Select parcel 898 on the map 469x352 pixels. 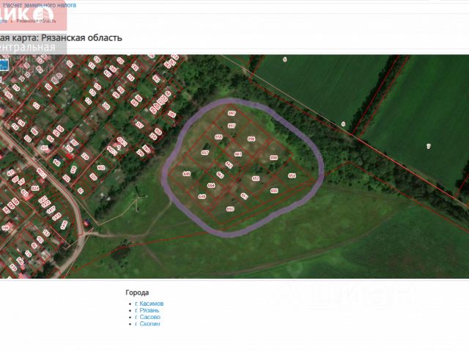click(273, 158)
